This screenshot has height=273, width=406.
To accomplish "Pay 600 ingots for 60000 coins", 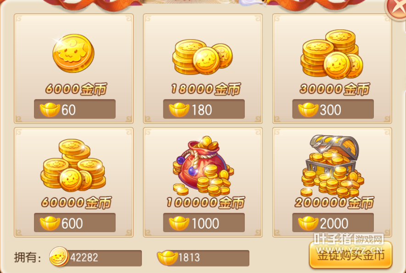I will pos(75,223).
